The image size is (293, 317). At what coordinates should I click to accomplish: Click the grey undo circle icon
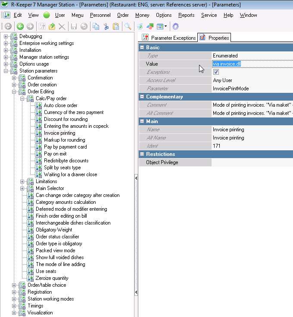tap(84, 26)
